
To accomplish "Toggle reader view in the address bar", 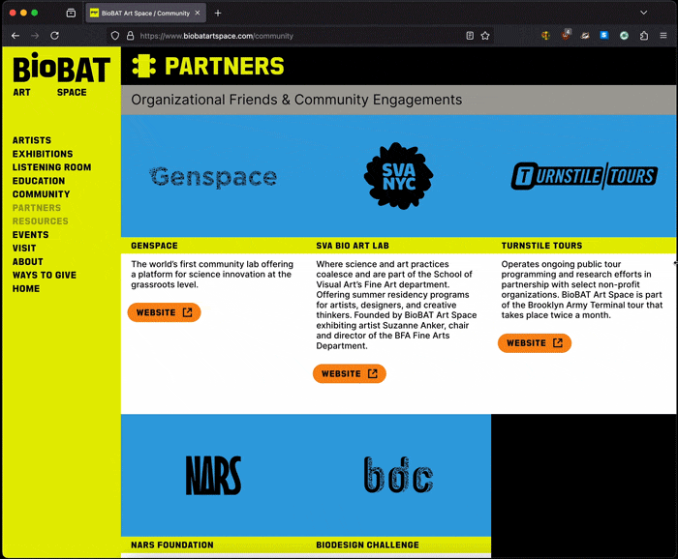I will click(470, 36).
